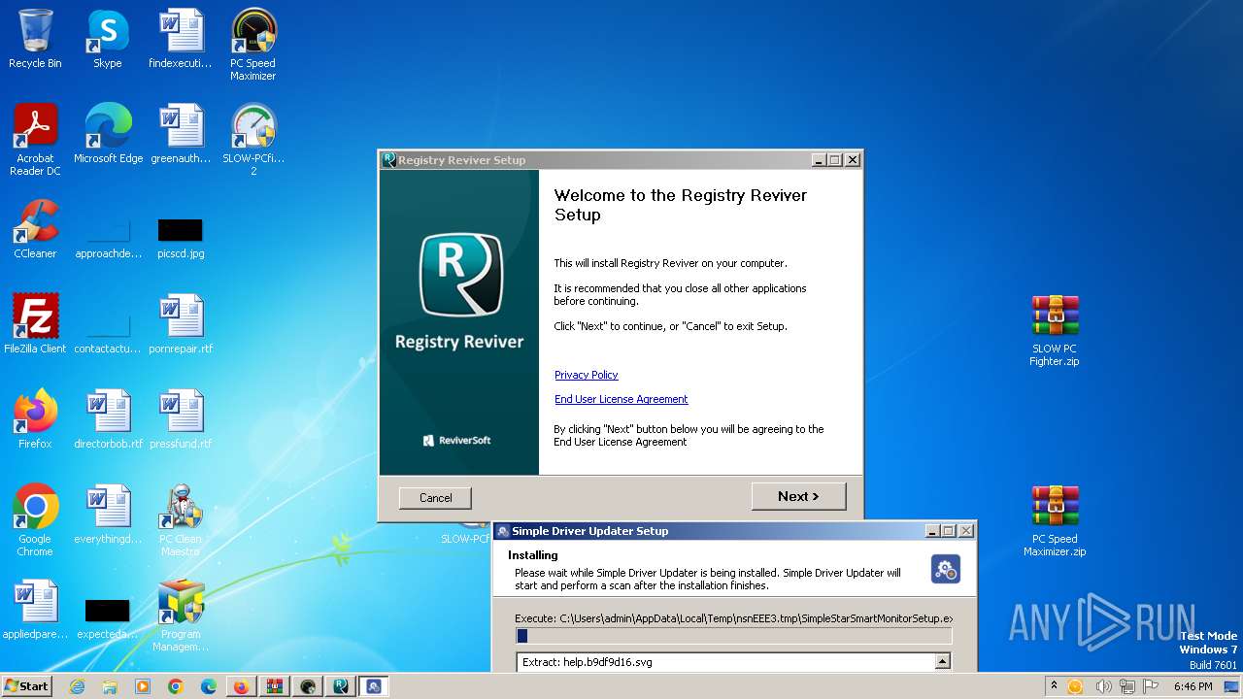Viewport: 1243px width, 699px height.
Task: Launch Internet Explorer from taskbar
Action: (x=77, y=686)
